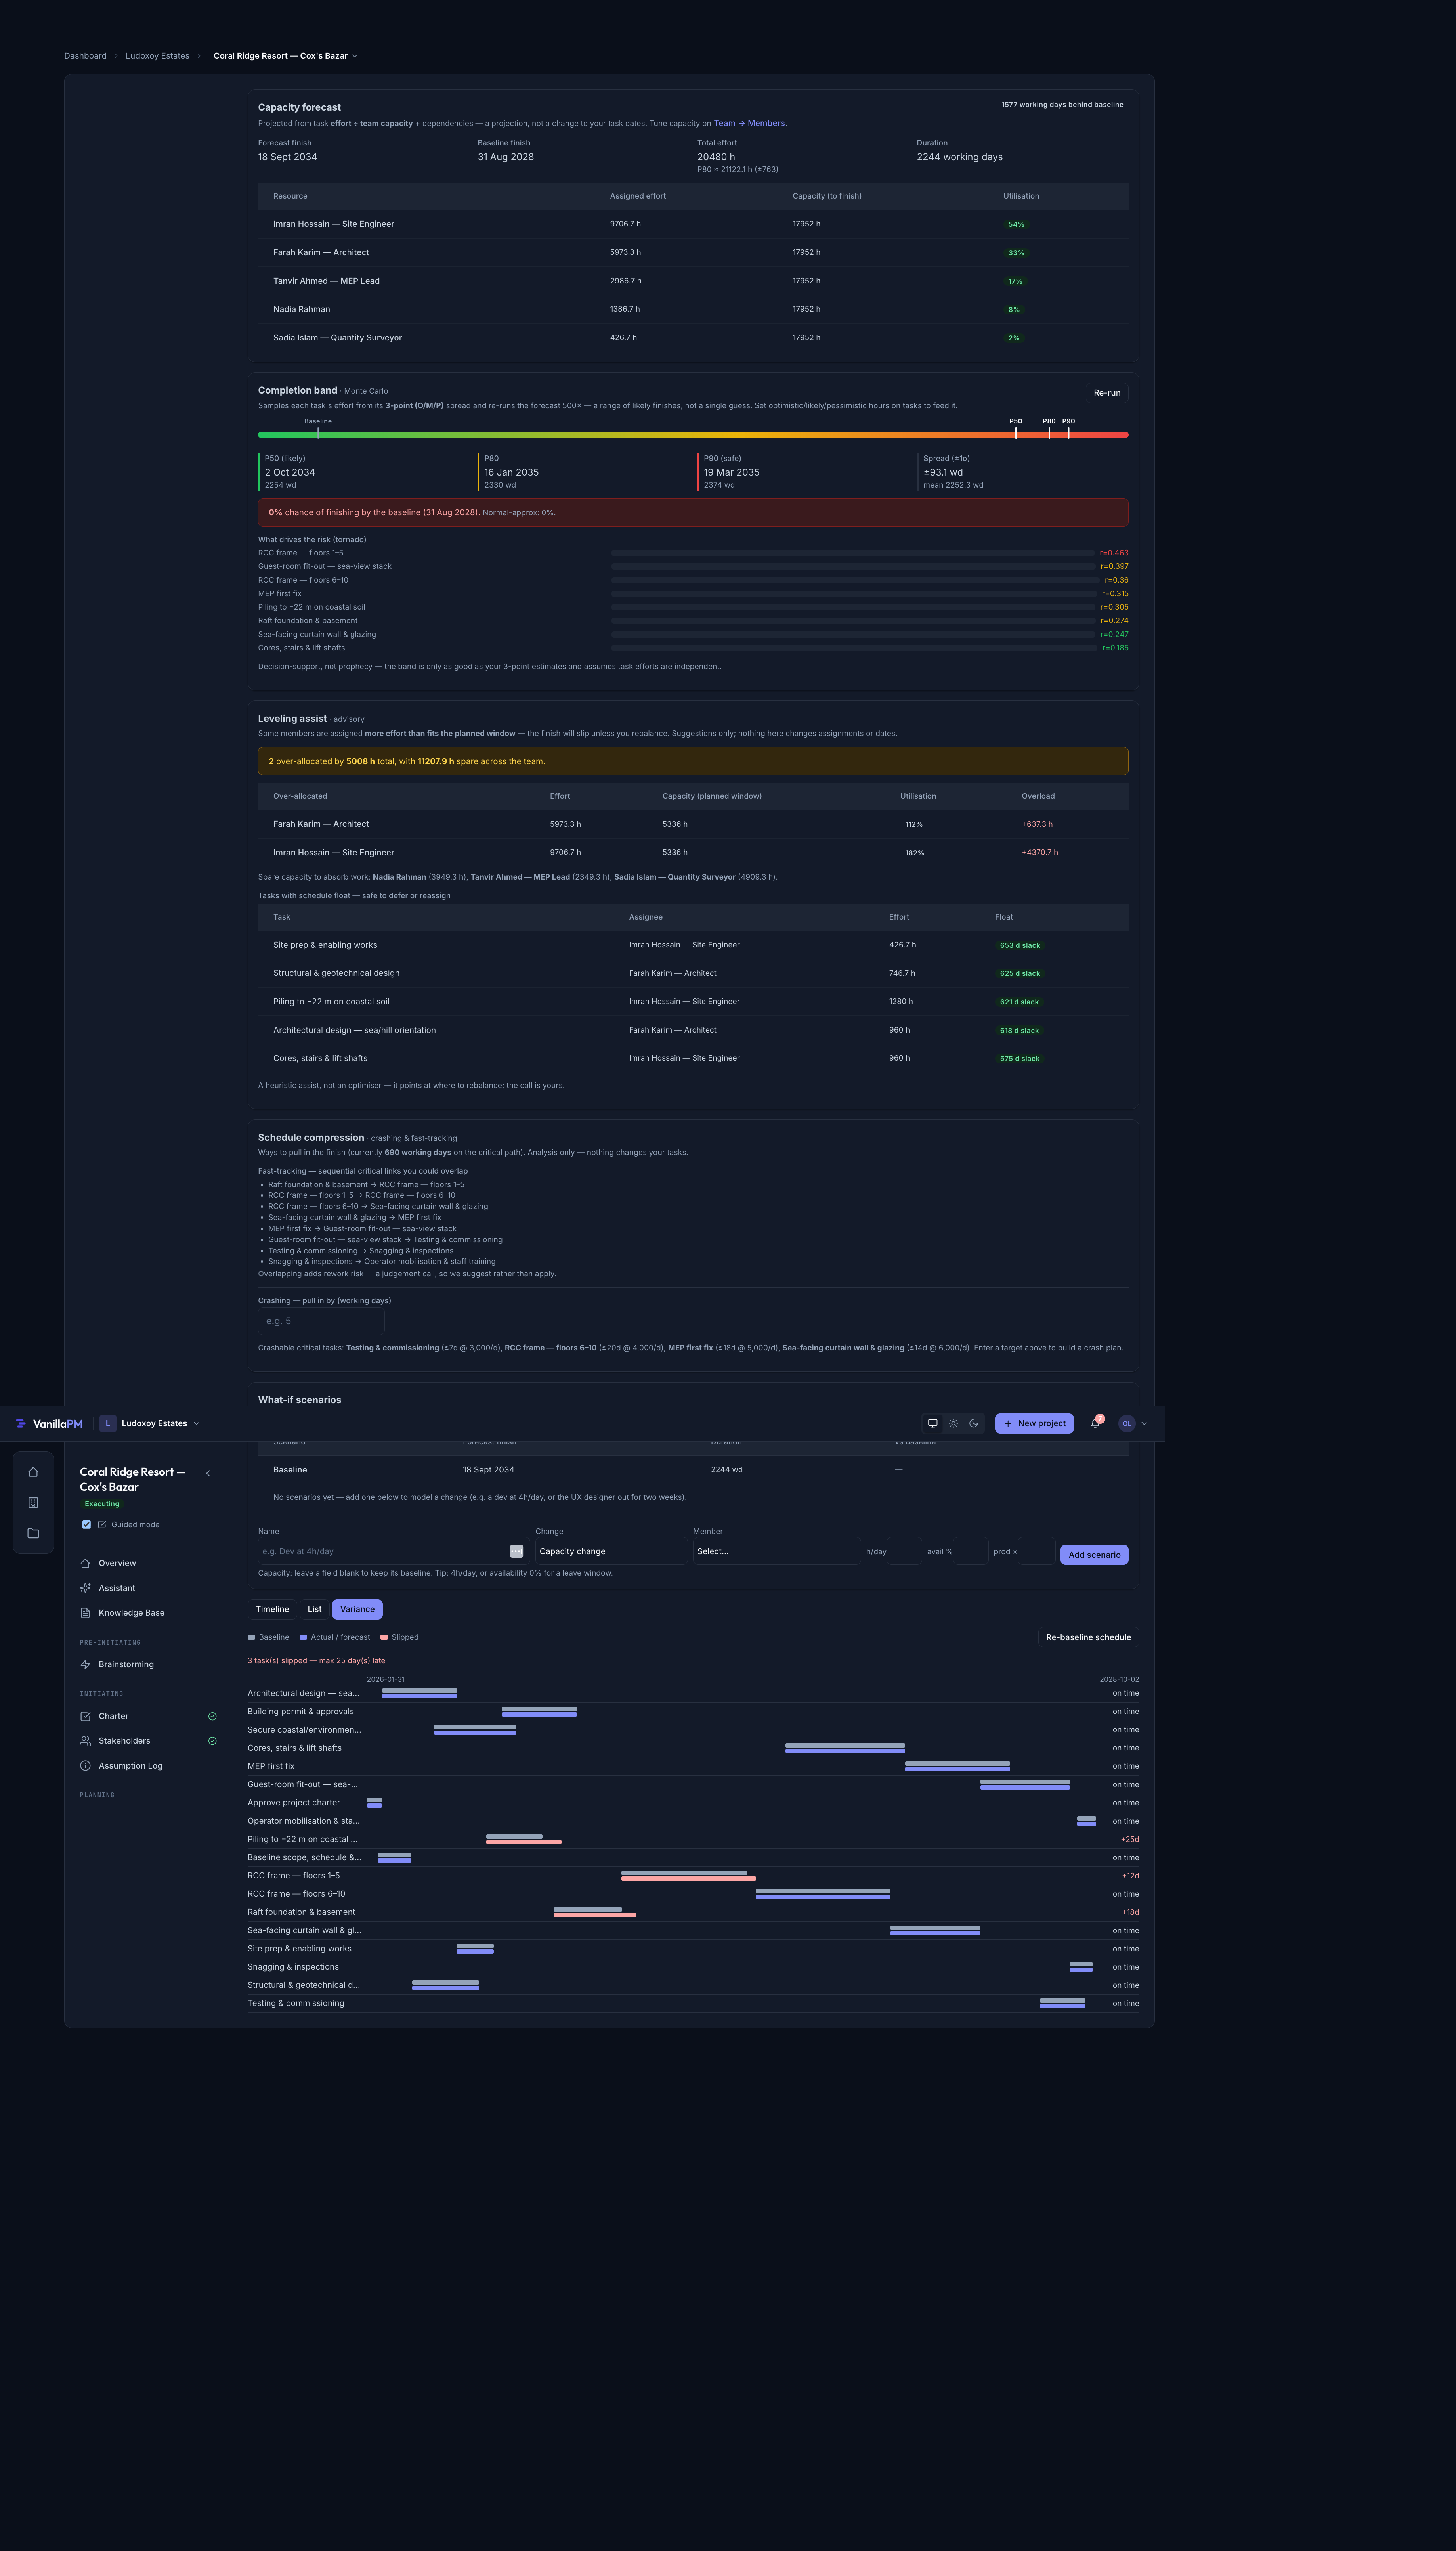Image resolution: width=1456 pixels, height=2551 pixels.
Task: Click the sparkle icon beside Assistant
Action: tap(85, 1588)
